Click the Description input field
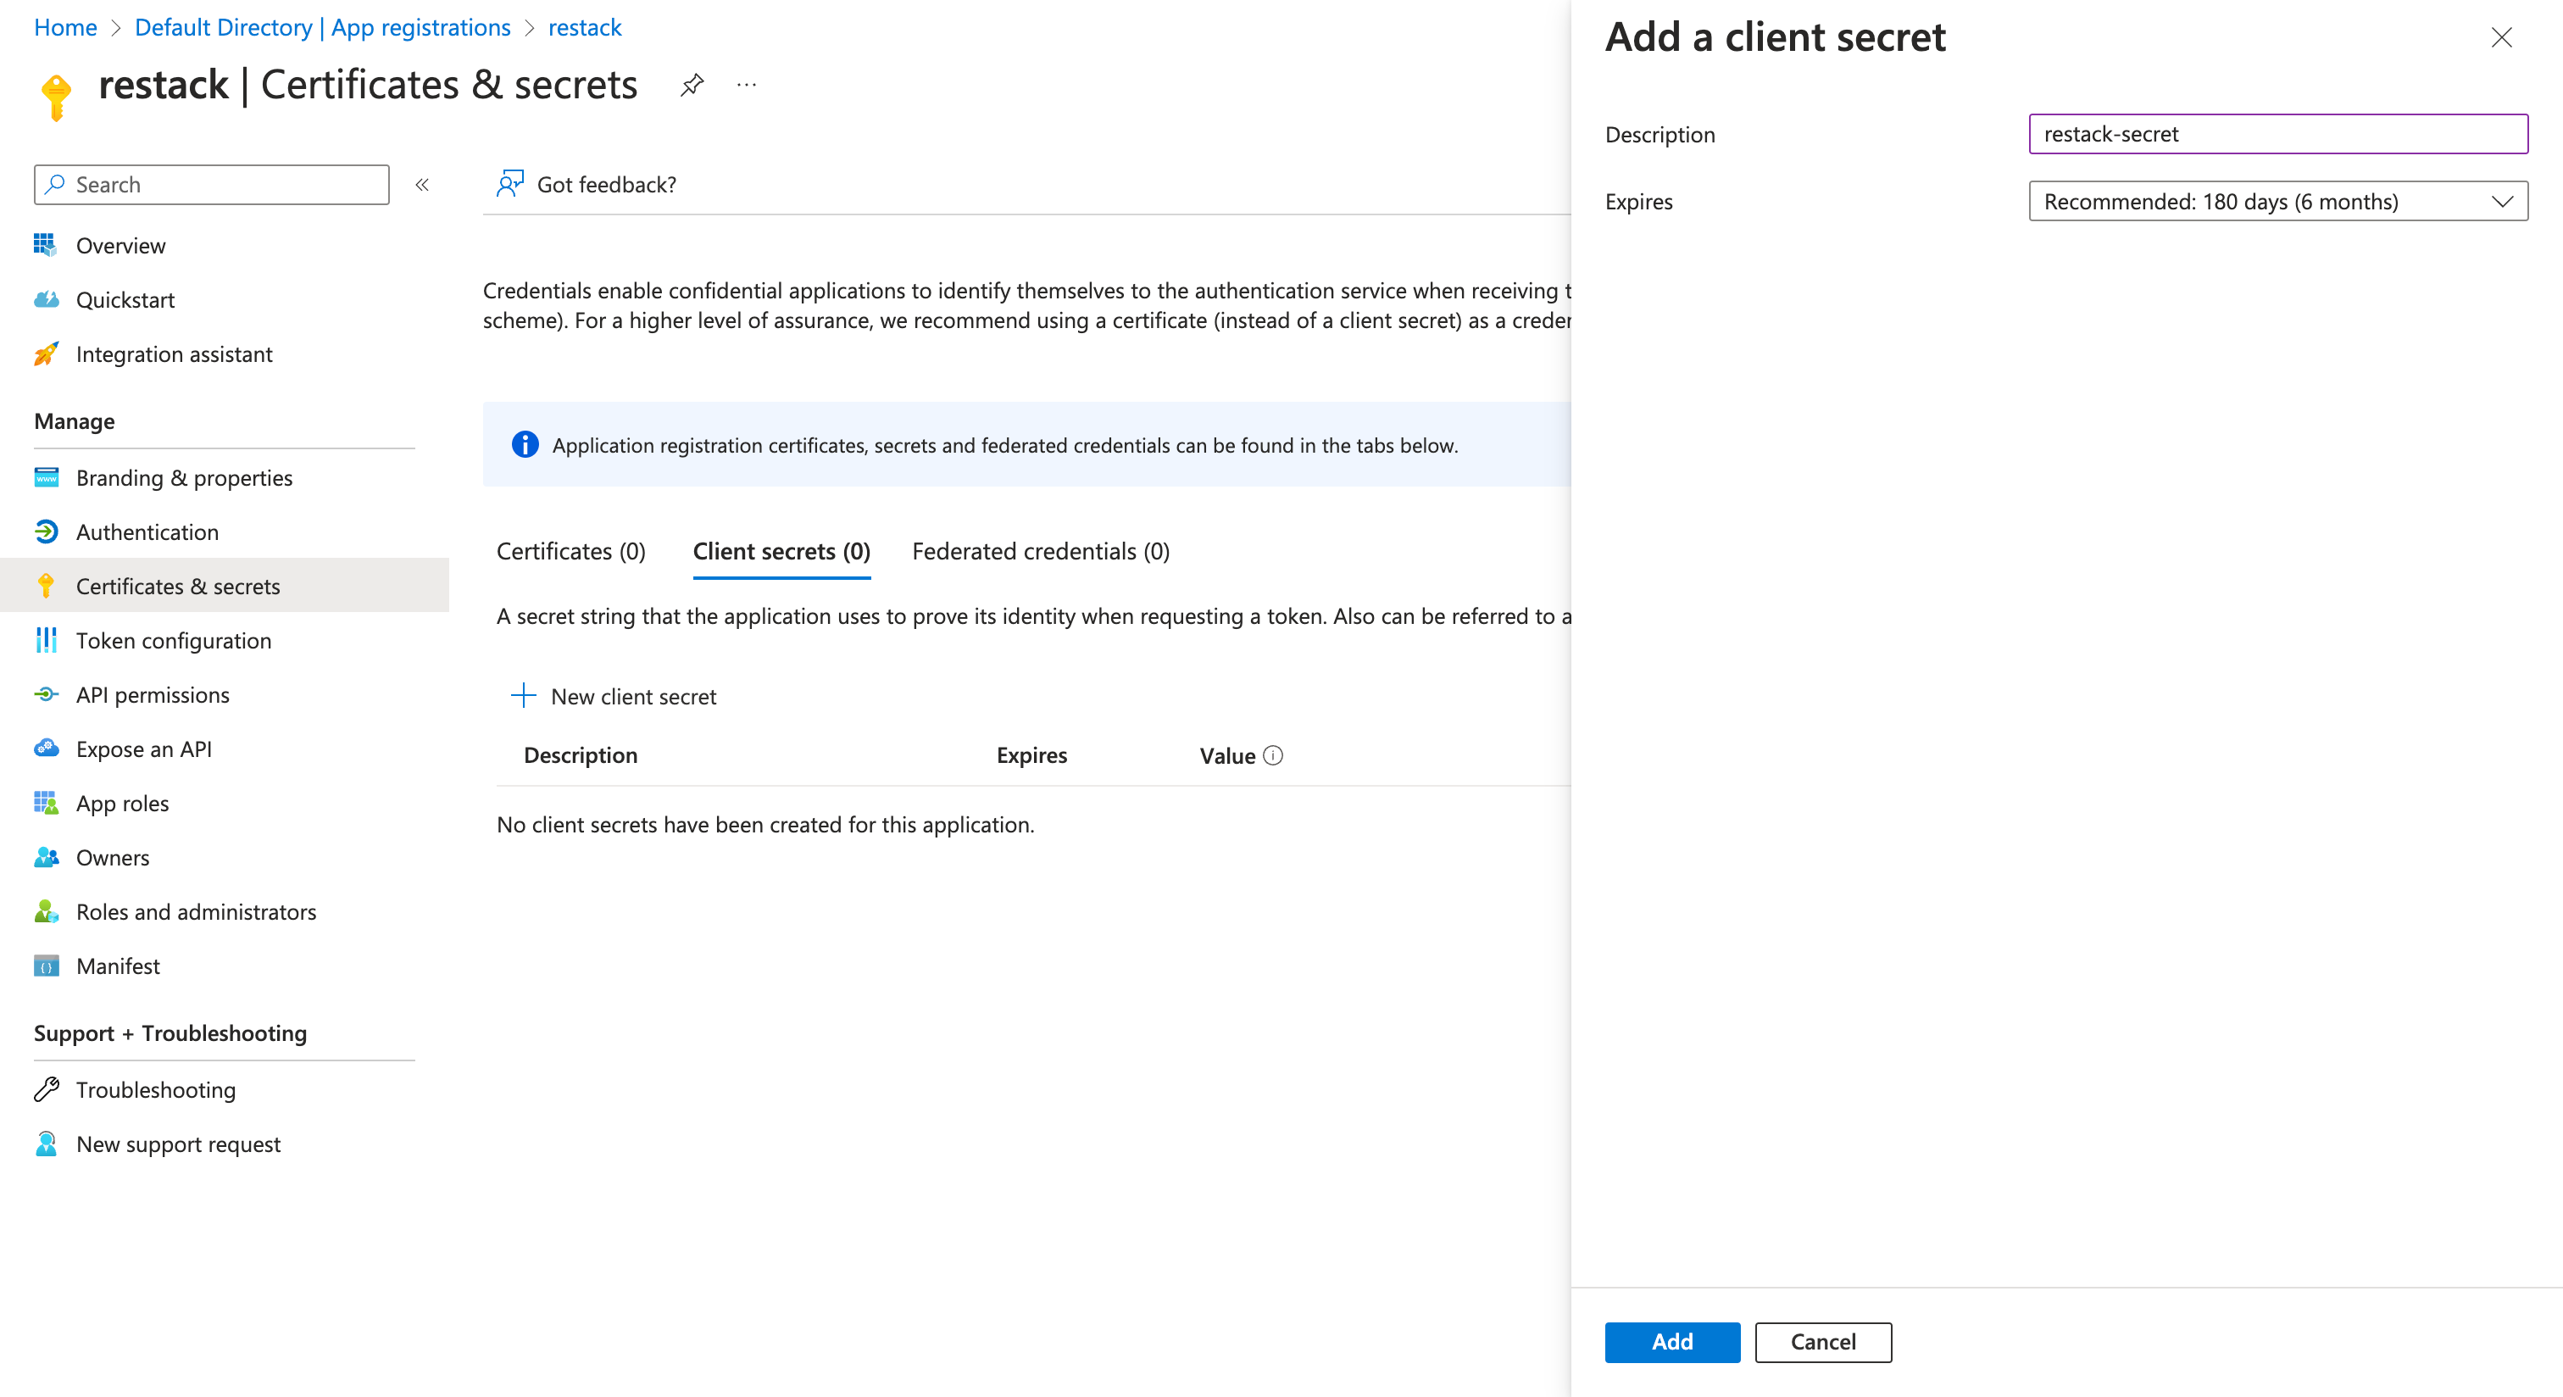Image resolution: width=2563 pixels, height=1397 pixels. [x=2277, y=133]
